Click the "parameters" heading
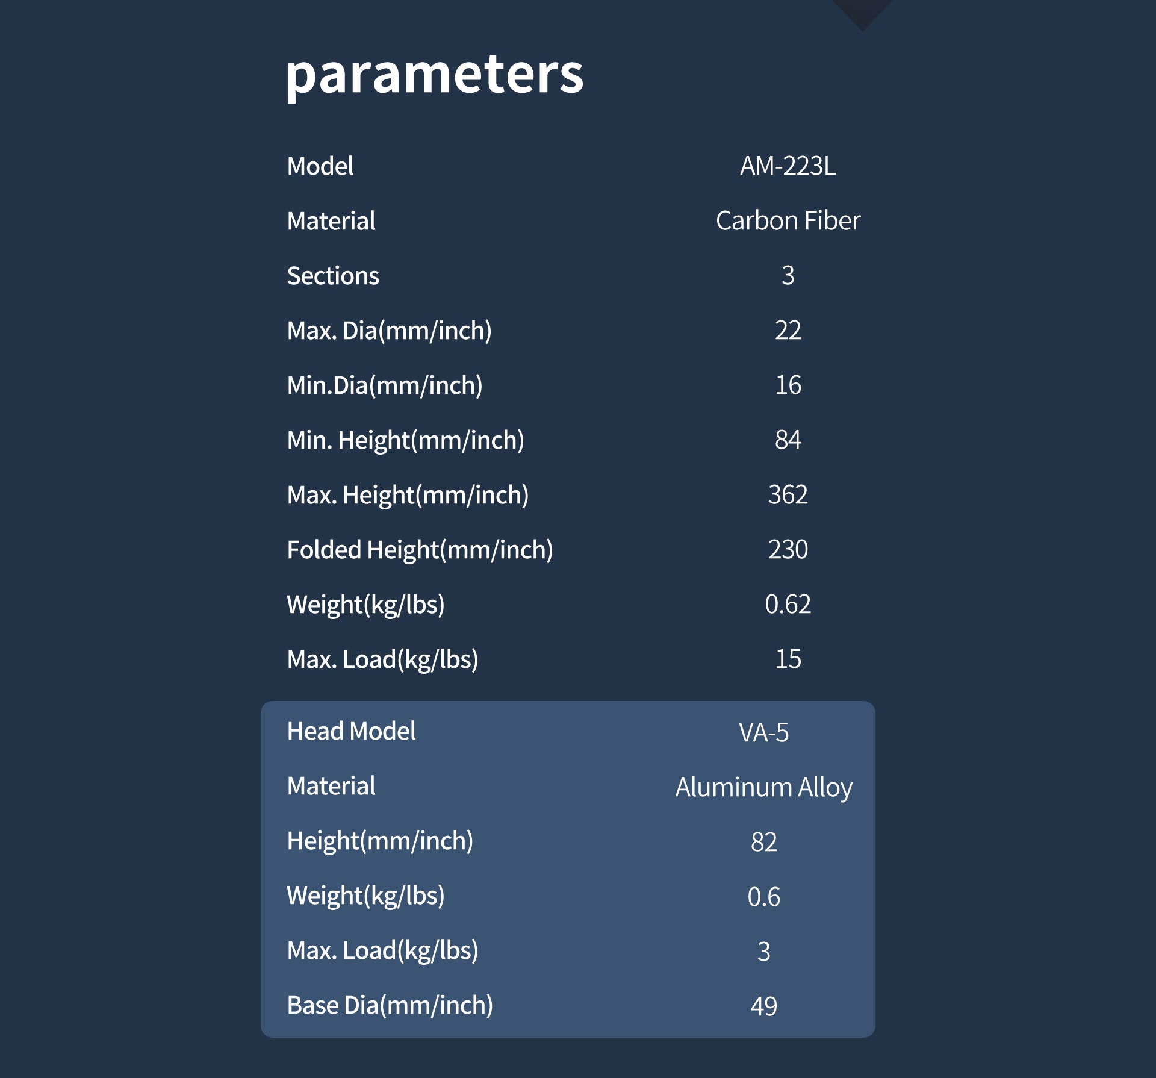Viewport: 1156px width, 1078px height. [434, 75]
